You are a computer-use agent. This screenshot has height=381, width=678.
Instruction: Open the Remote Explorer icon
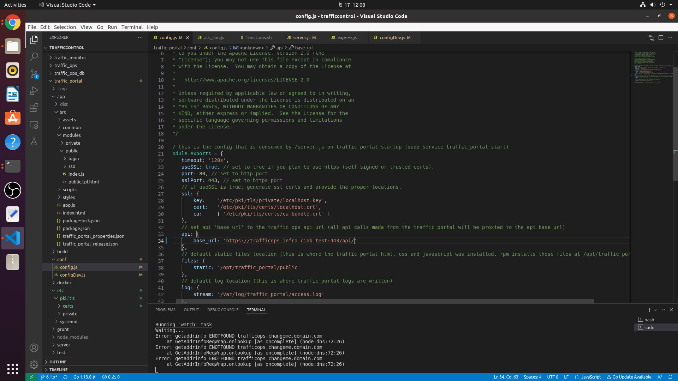point(34,125)
